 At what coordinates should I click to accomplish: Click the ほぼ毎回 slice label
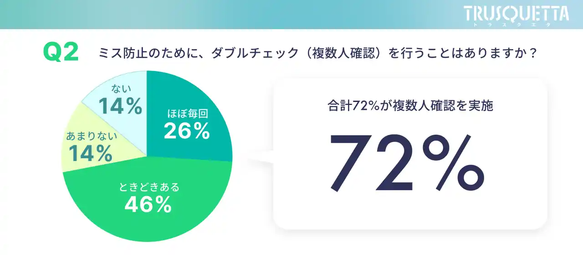186,113
